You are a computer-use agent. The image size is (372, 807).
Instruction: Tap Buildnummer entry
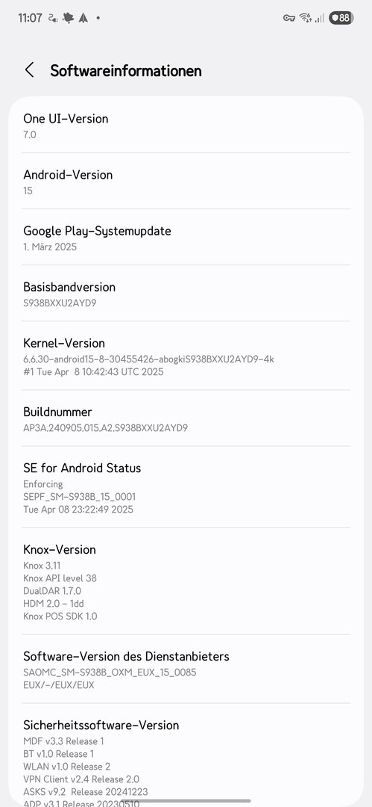186,418
